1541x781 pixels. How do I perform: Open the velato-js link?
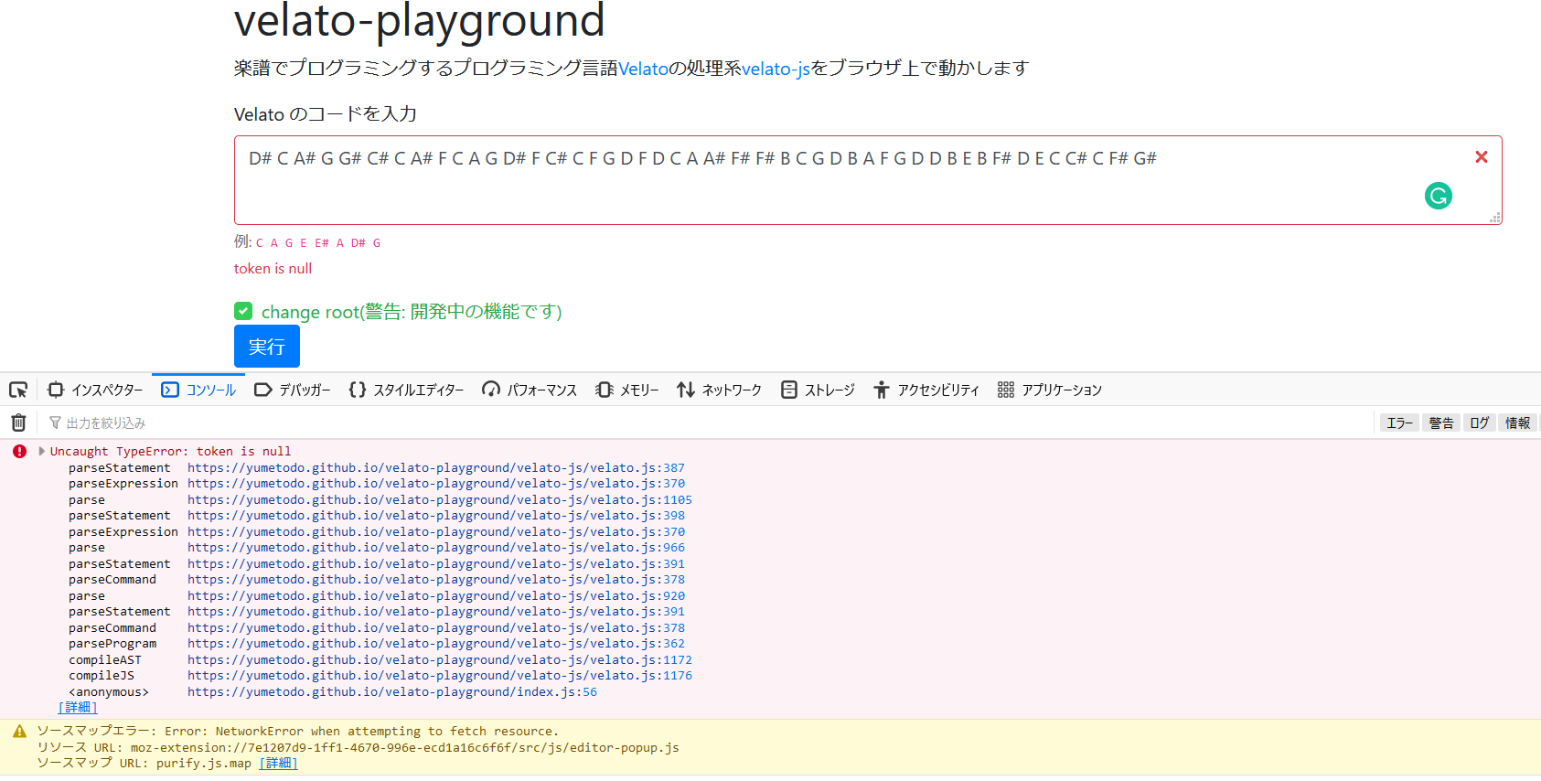[x=776, y=69]
